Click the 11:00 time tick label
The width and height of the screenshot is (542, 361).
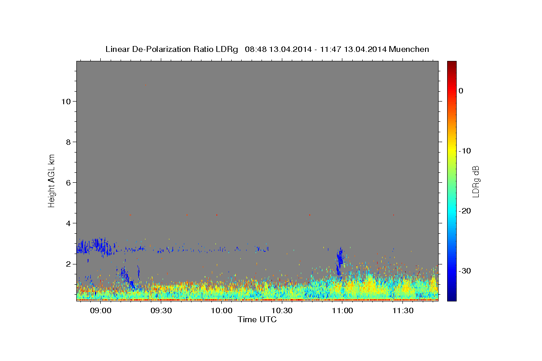(x=342, y=310)
